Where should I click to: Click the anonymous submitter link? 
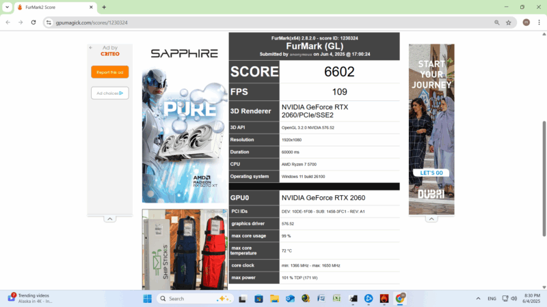tap(301, 55)
